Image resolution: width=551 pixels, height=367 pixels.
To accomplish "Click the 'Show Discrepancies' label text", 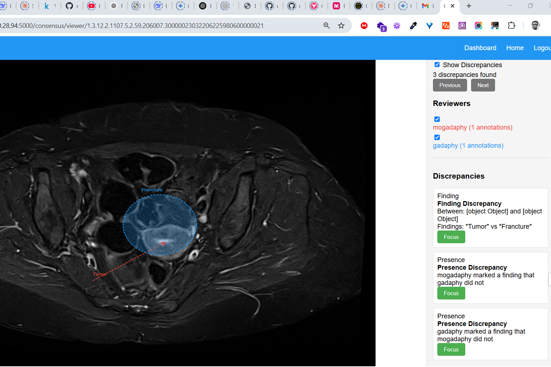I will [x=472, y=65].
